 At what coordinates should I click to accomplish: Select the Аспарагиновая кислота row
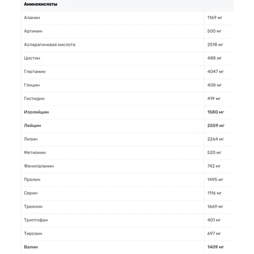click(127, 45)
